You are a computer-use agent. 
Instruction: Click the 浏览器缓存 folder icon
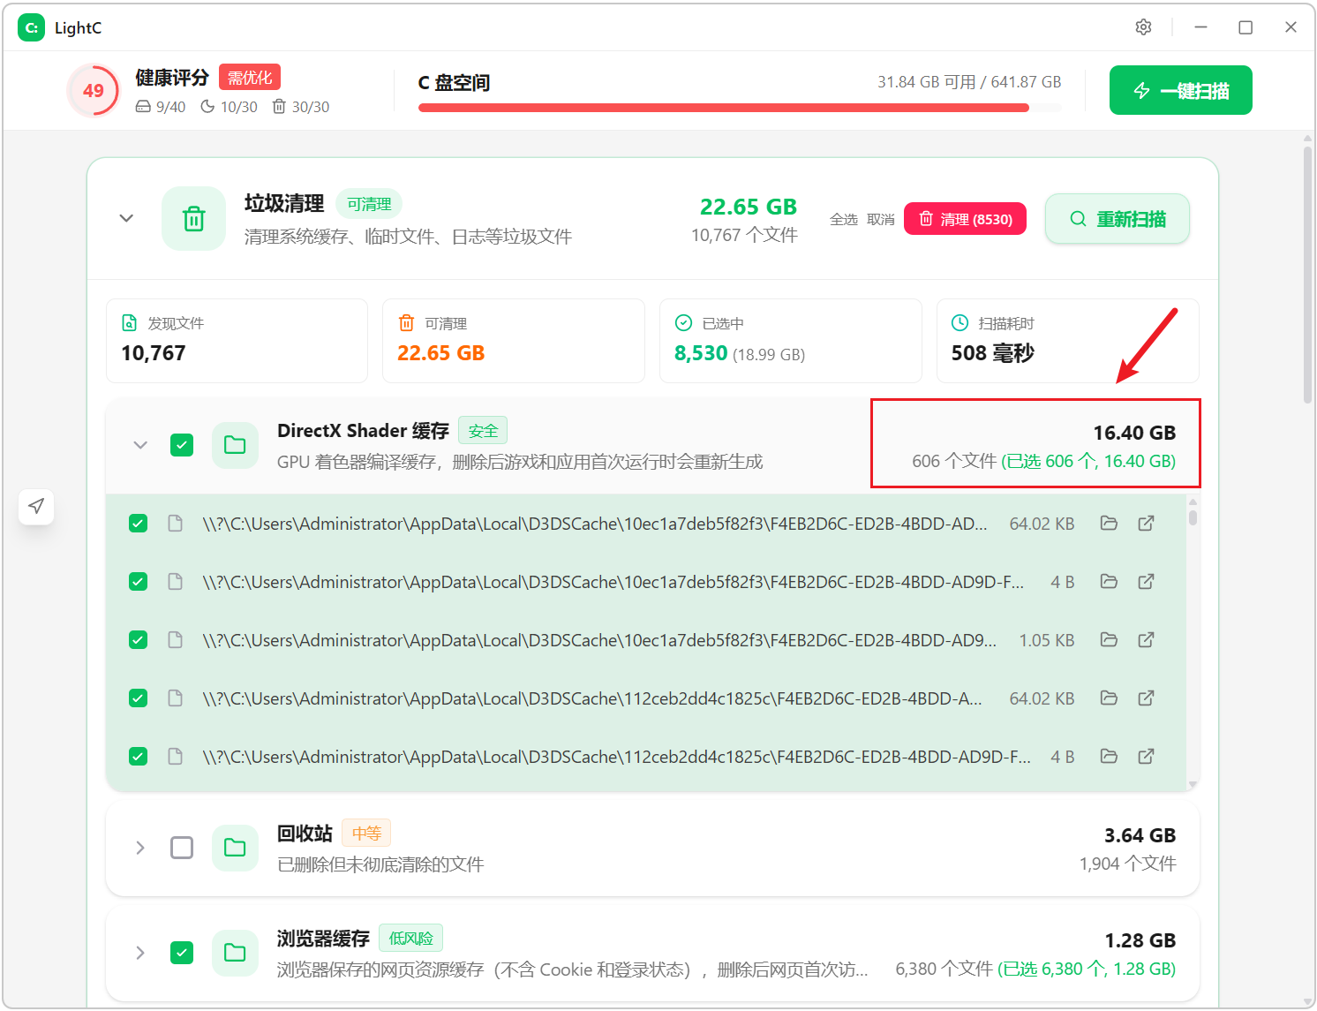point(235,953)
